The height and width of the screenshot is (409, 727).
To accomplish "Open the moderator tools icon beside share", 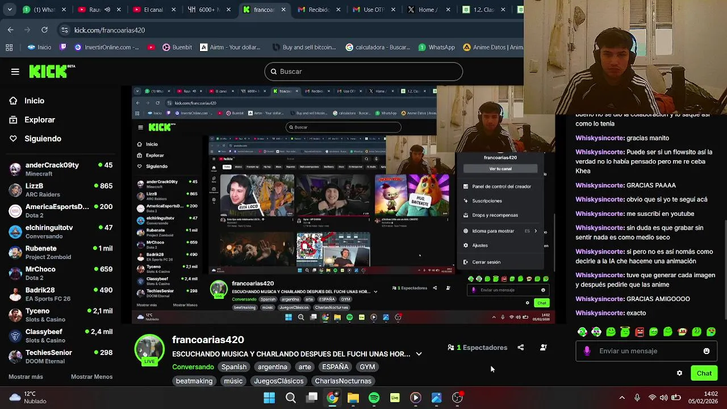I will click(543, 347).
